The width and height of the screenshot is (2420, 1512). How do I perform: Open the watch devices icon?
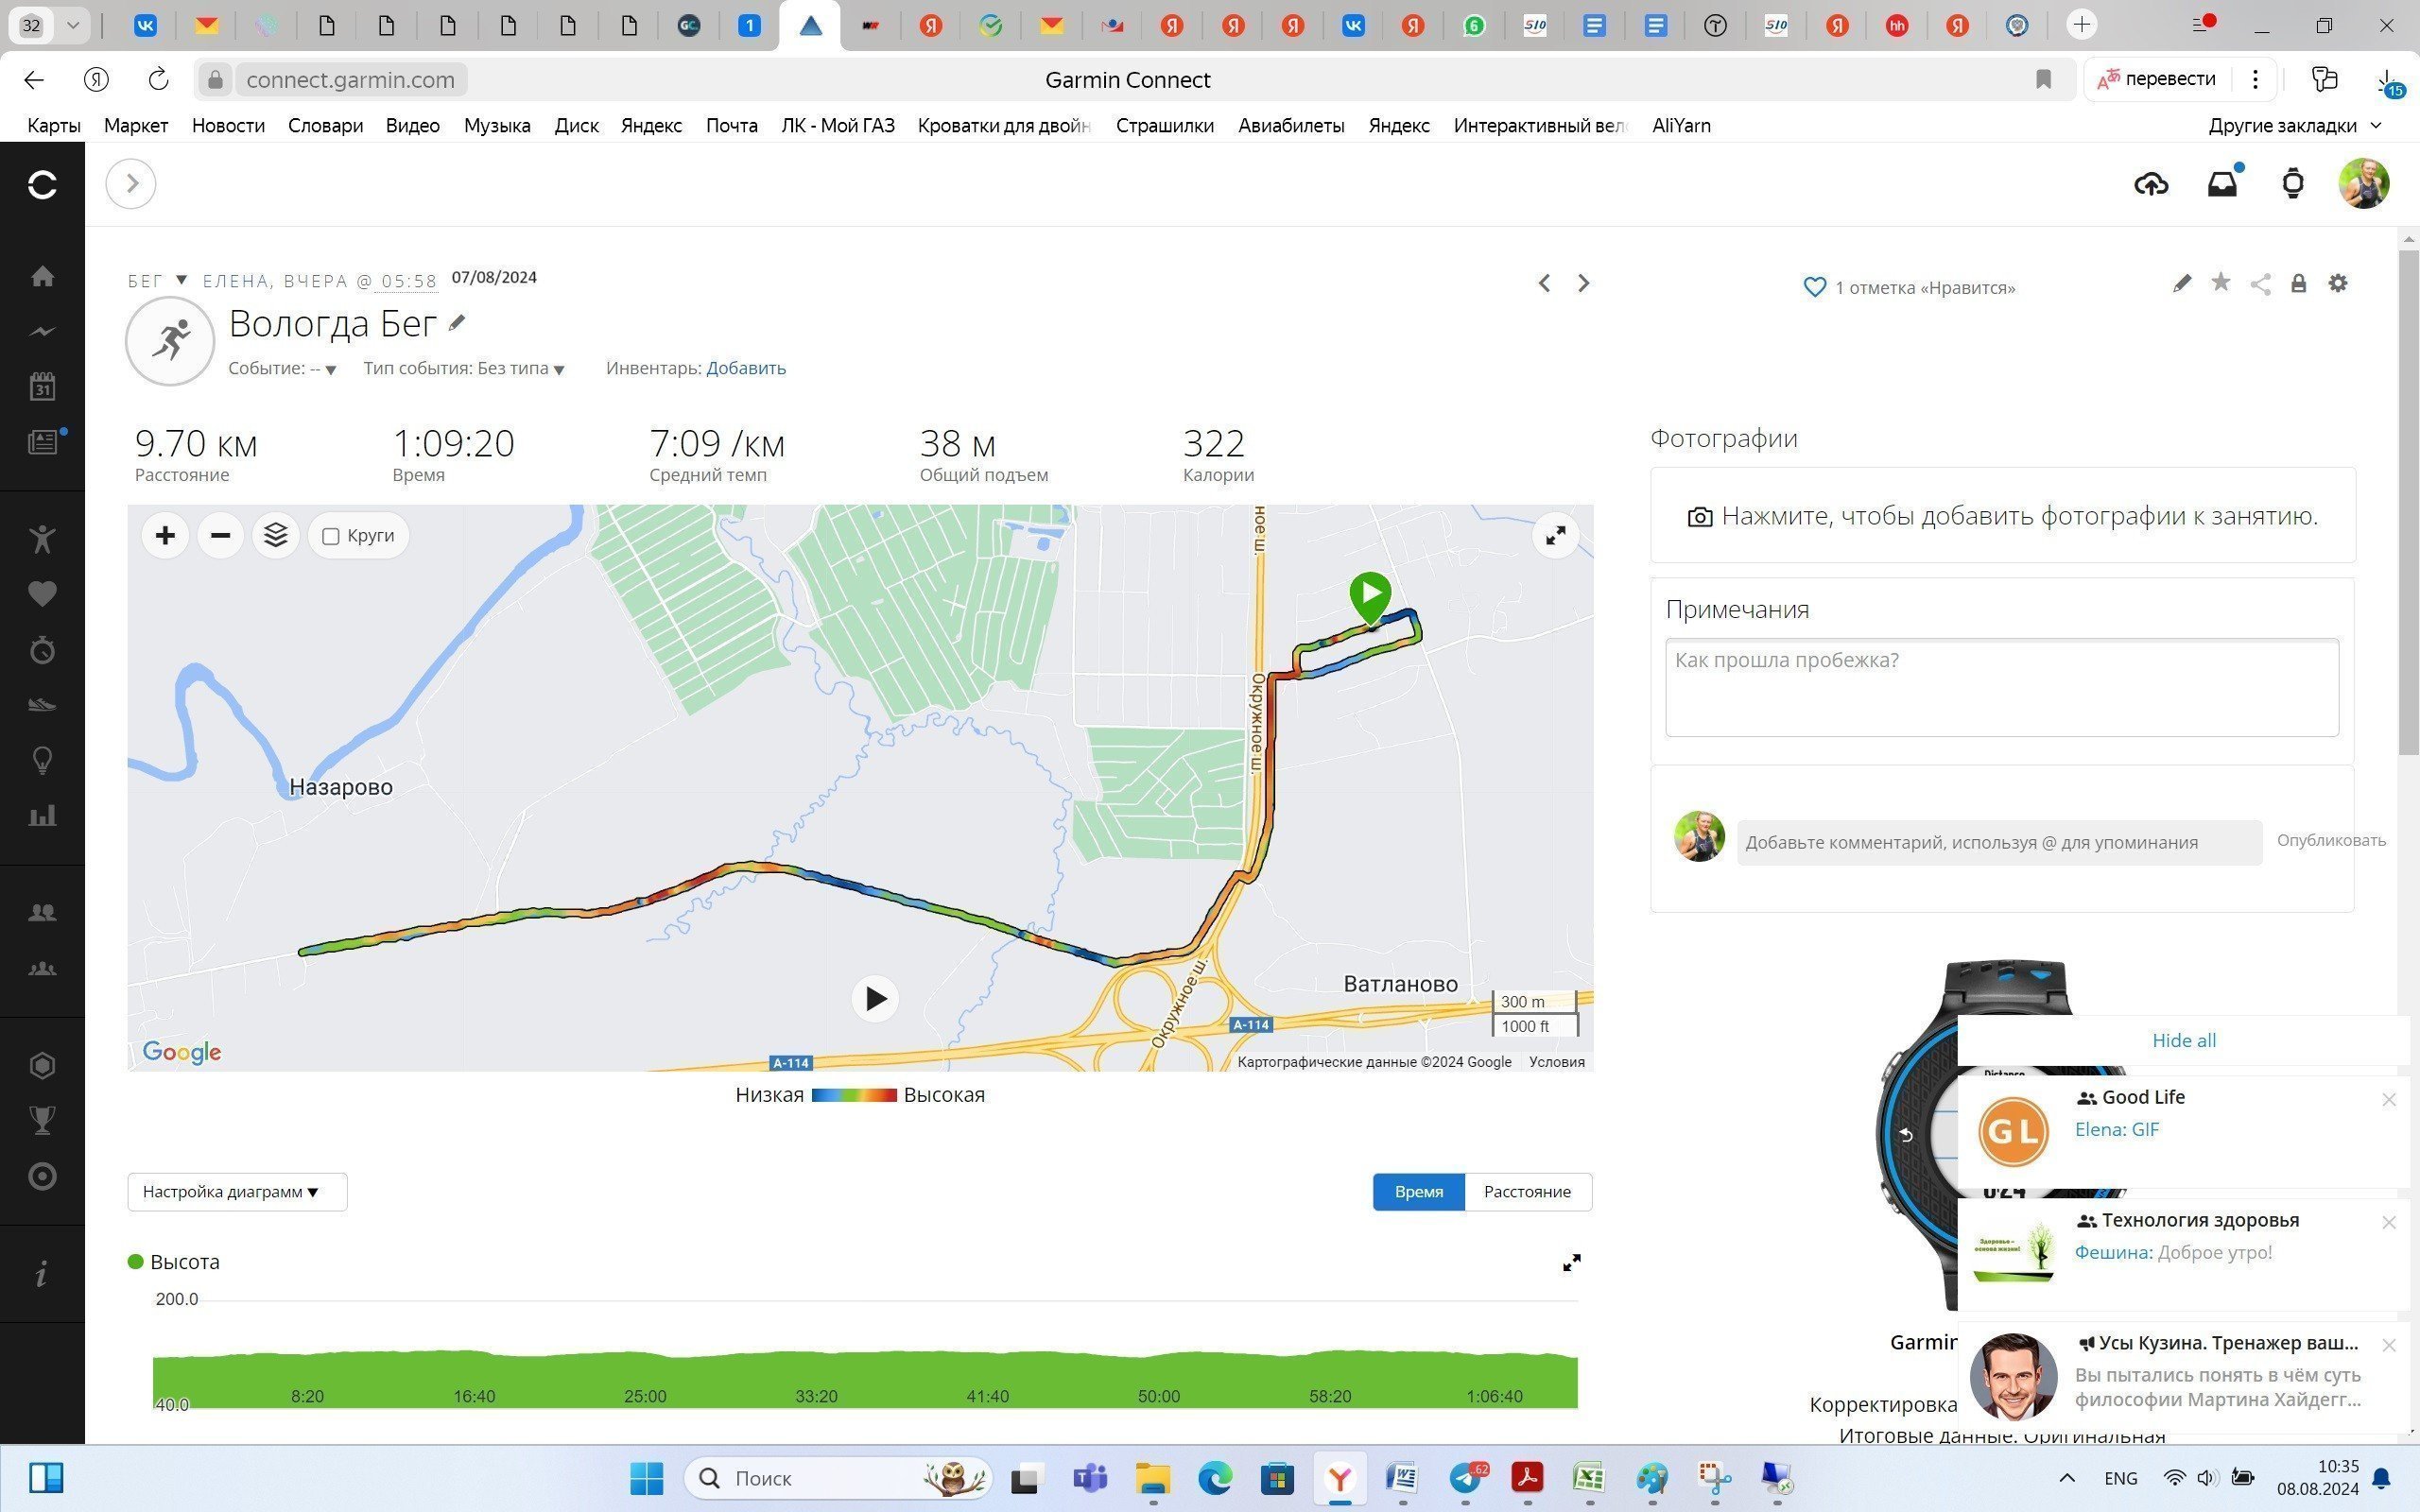point(2293,184)
